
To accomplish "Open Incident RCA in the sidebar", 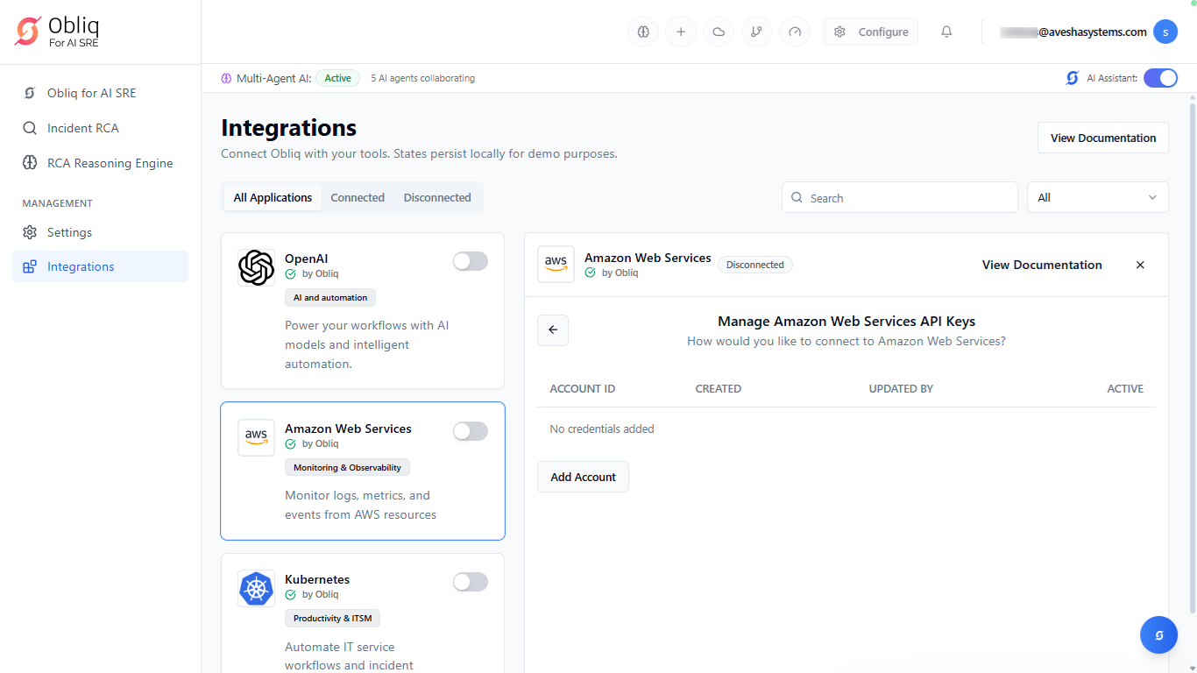I will click(x=82, y=128).
